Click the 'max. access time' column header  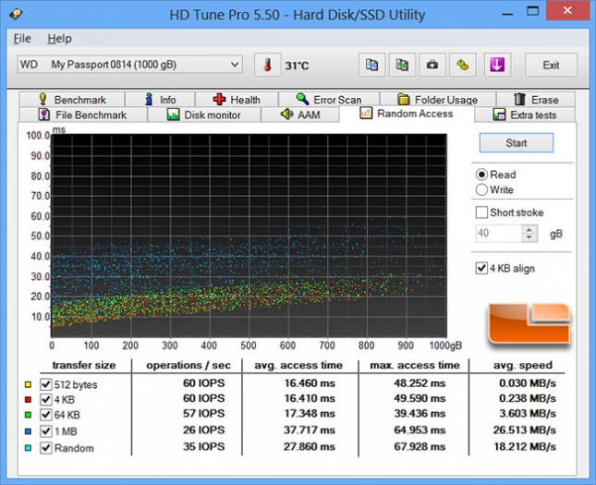[x=415, y=365]
